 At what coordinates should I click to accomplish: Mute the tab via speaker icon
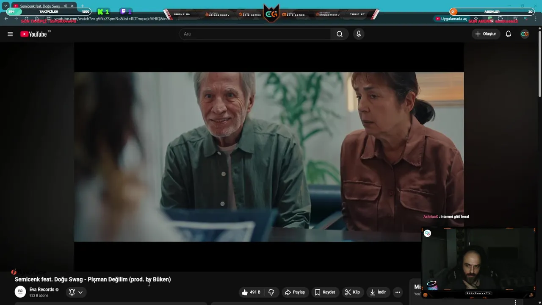tap(65, 6)
